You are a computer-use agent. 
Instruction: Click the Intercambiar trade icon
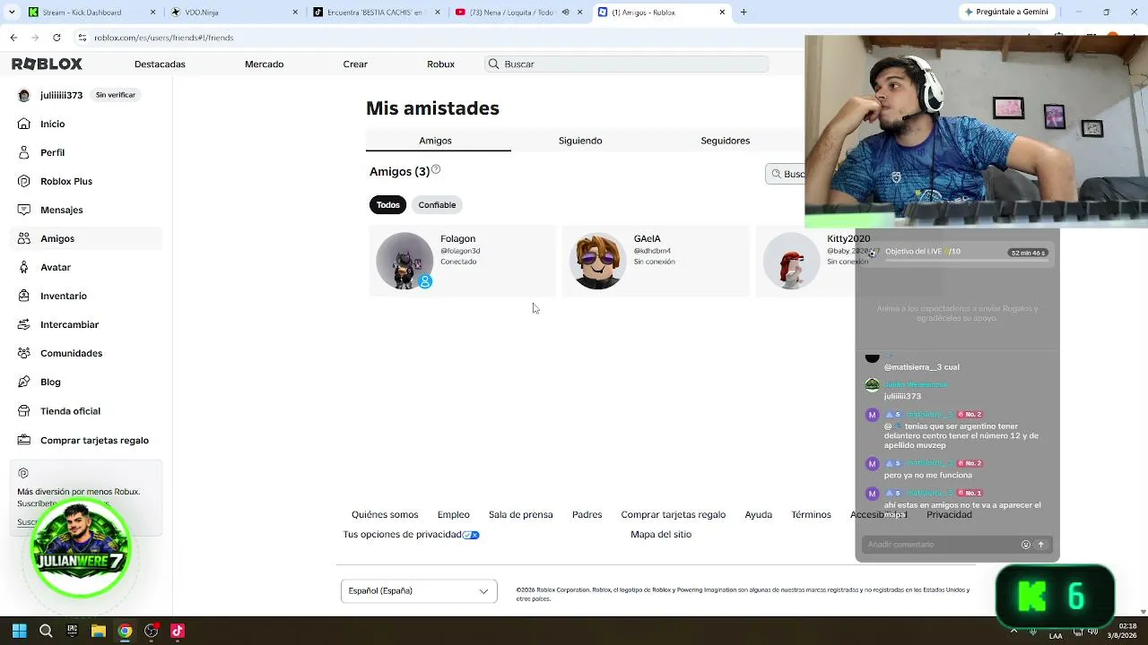pyautogui.click(x=24, y=324)
